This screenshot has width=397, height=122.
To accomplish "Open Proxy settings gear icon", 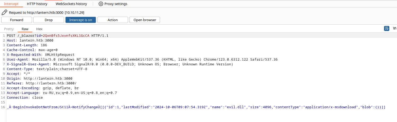I will pos(101,4).
